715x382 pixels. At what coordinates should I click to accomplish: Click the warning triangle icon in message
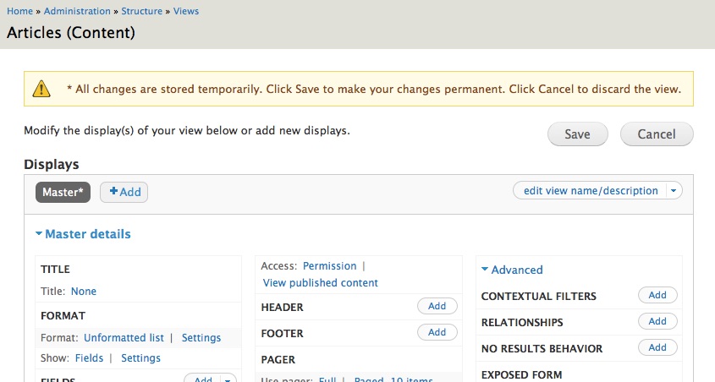pyautogui.click(x=41, y=89)
